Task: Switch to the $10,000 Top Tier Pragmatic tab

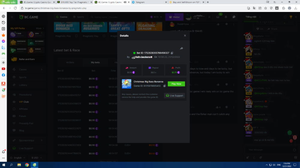Action: click(x=73, y=2)
